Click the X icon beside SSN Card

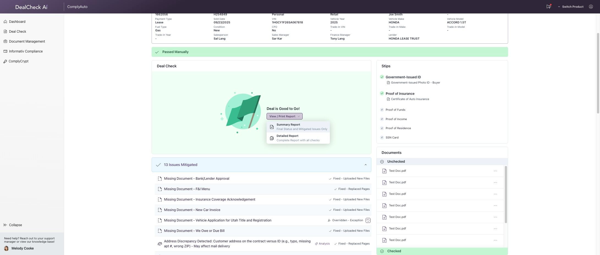point(382,138)
